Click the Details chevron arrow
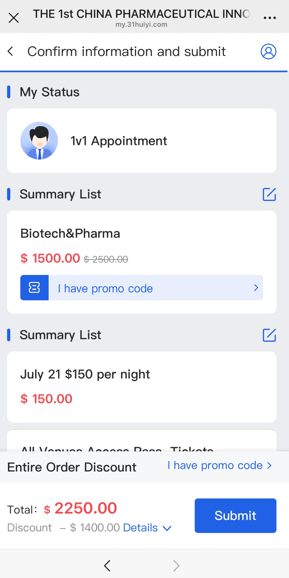Viewport: 289px width, 578px height. [x=167, y=528]
